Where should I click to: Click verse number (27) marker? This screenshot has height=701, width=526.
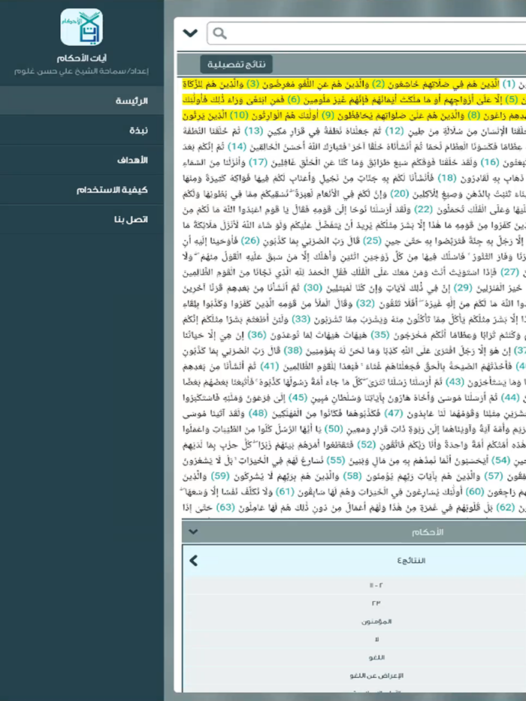(510, 272)
